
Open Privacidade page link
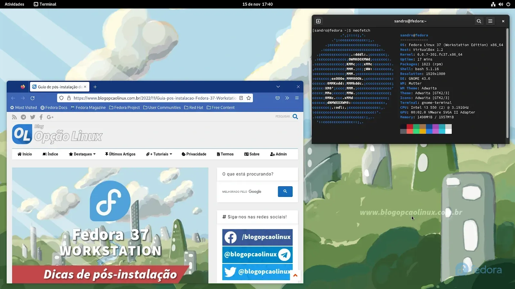pyautogui.click(x=194, y=154)
